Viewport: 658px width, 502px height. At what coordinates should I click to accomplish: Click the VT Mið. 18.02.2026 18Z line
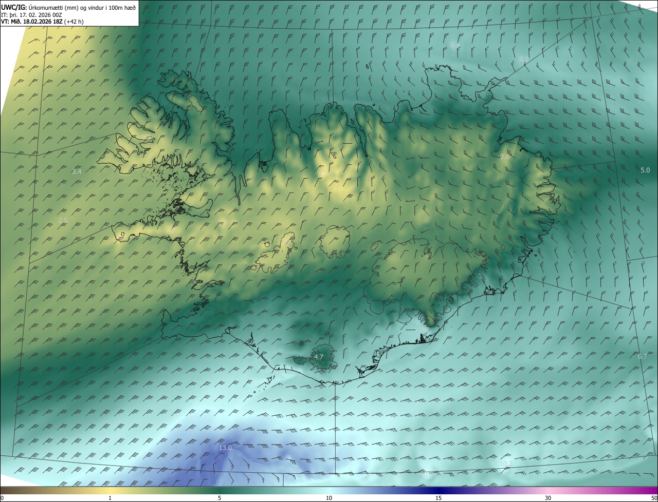coord(42,22)
